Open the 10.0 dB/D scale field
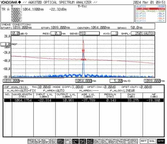Image resolution: width=167 pixels, height=144 pixels. [15, 33]
